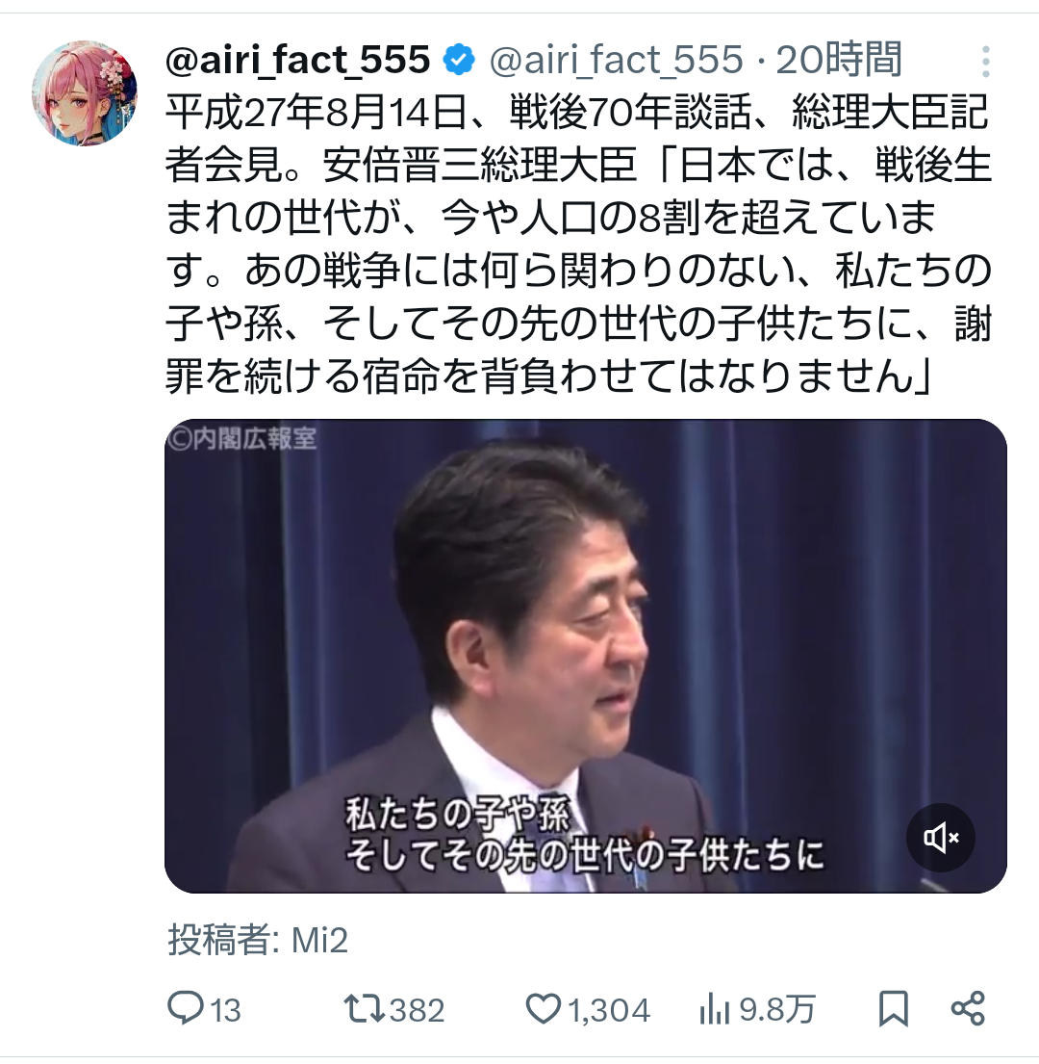Open the view analytics bar chart icon
Screen dimensions: 1039x1064
tap(714, 1010)
